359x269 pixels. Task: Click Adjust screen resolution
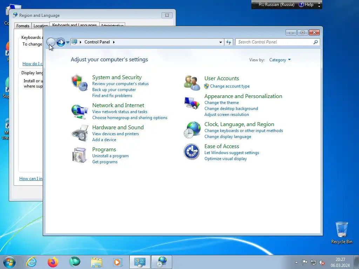227,115
